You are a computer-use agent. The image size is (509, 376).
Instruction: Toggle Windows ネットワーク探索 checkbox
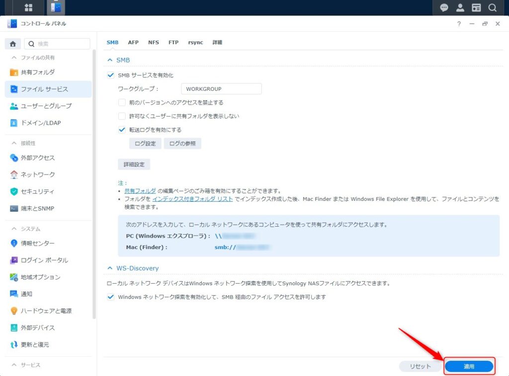[x=111, y=297]
